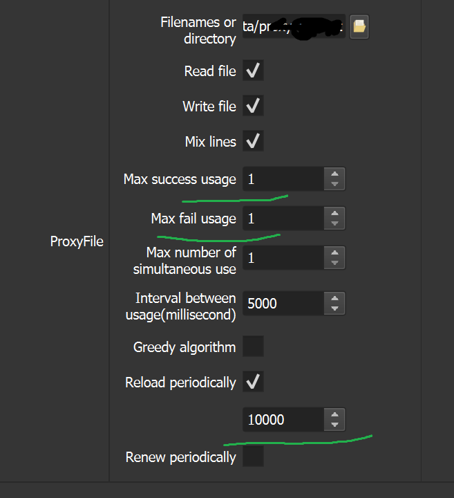
Task: Decrease Max number of simultaneous use
Action: [x=334, y=263]
